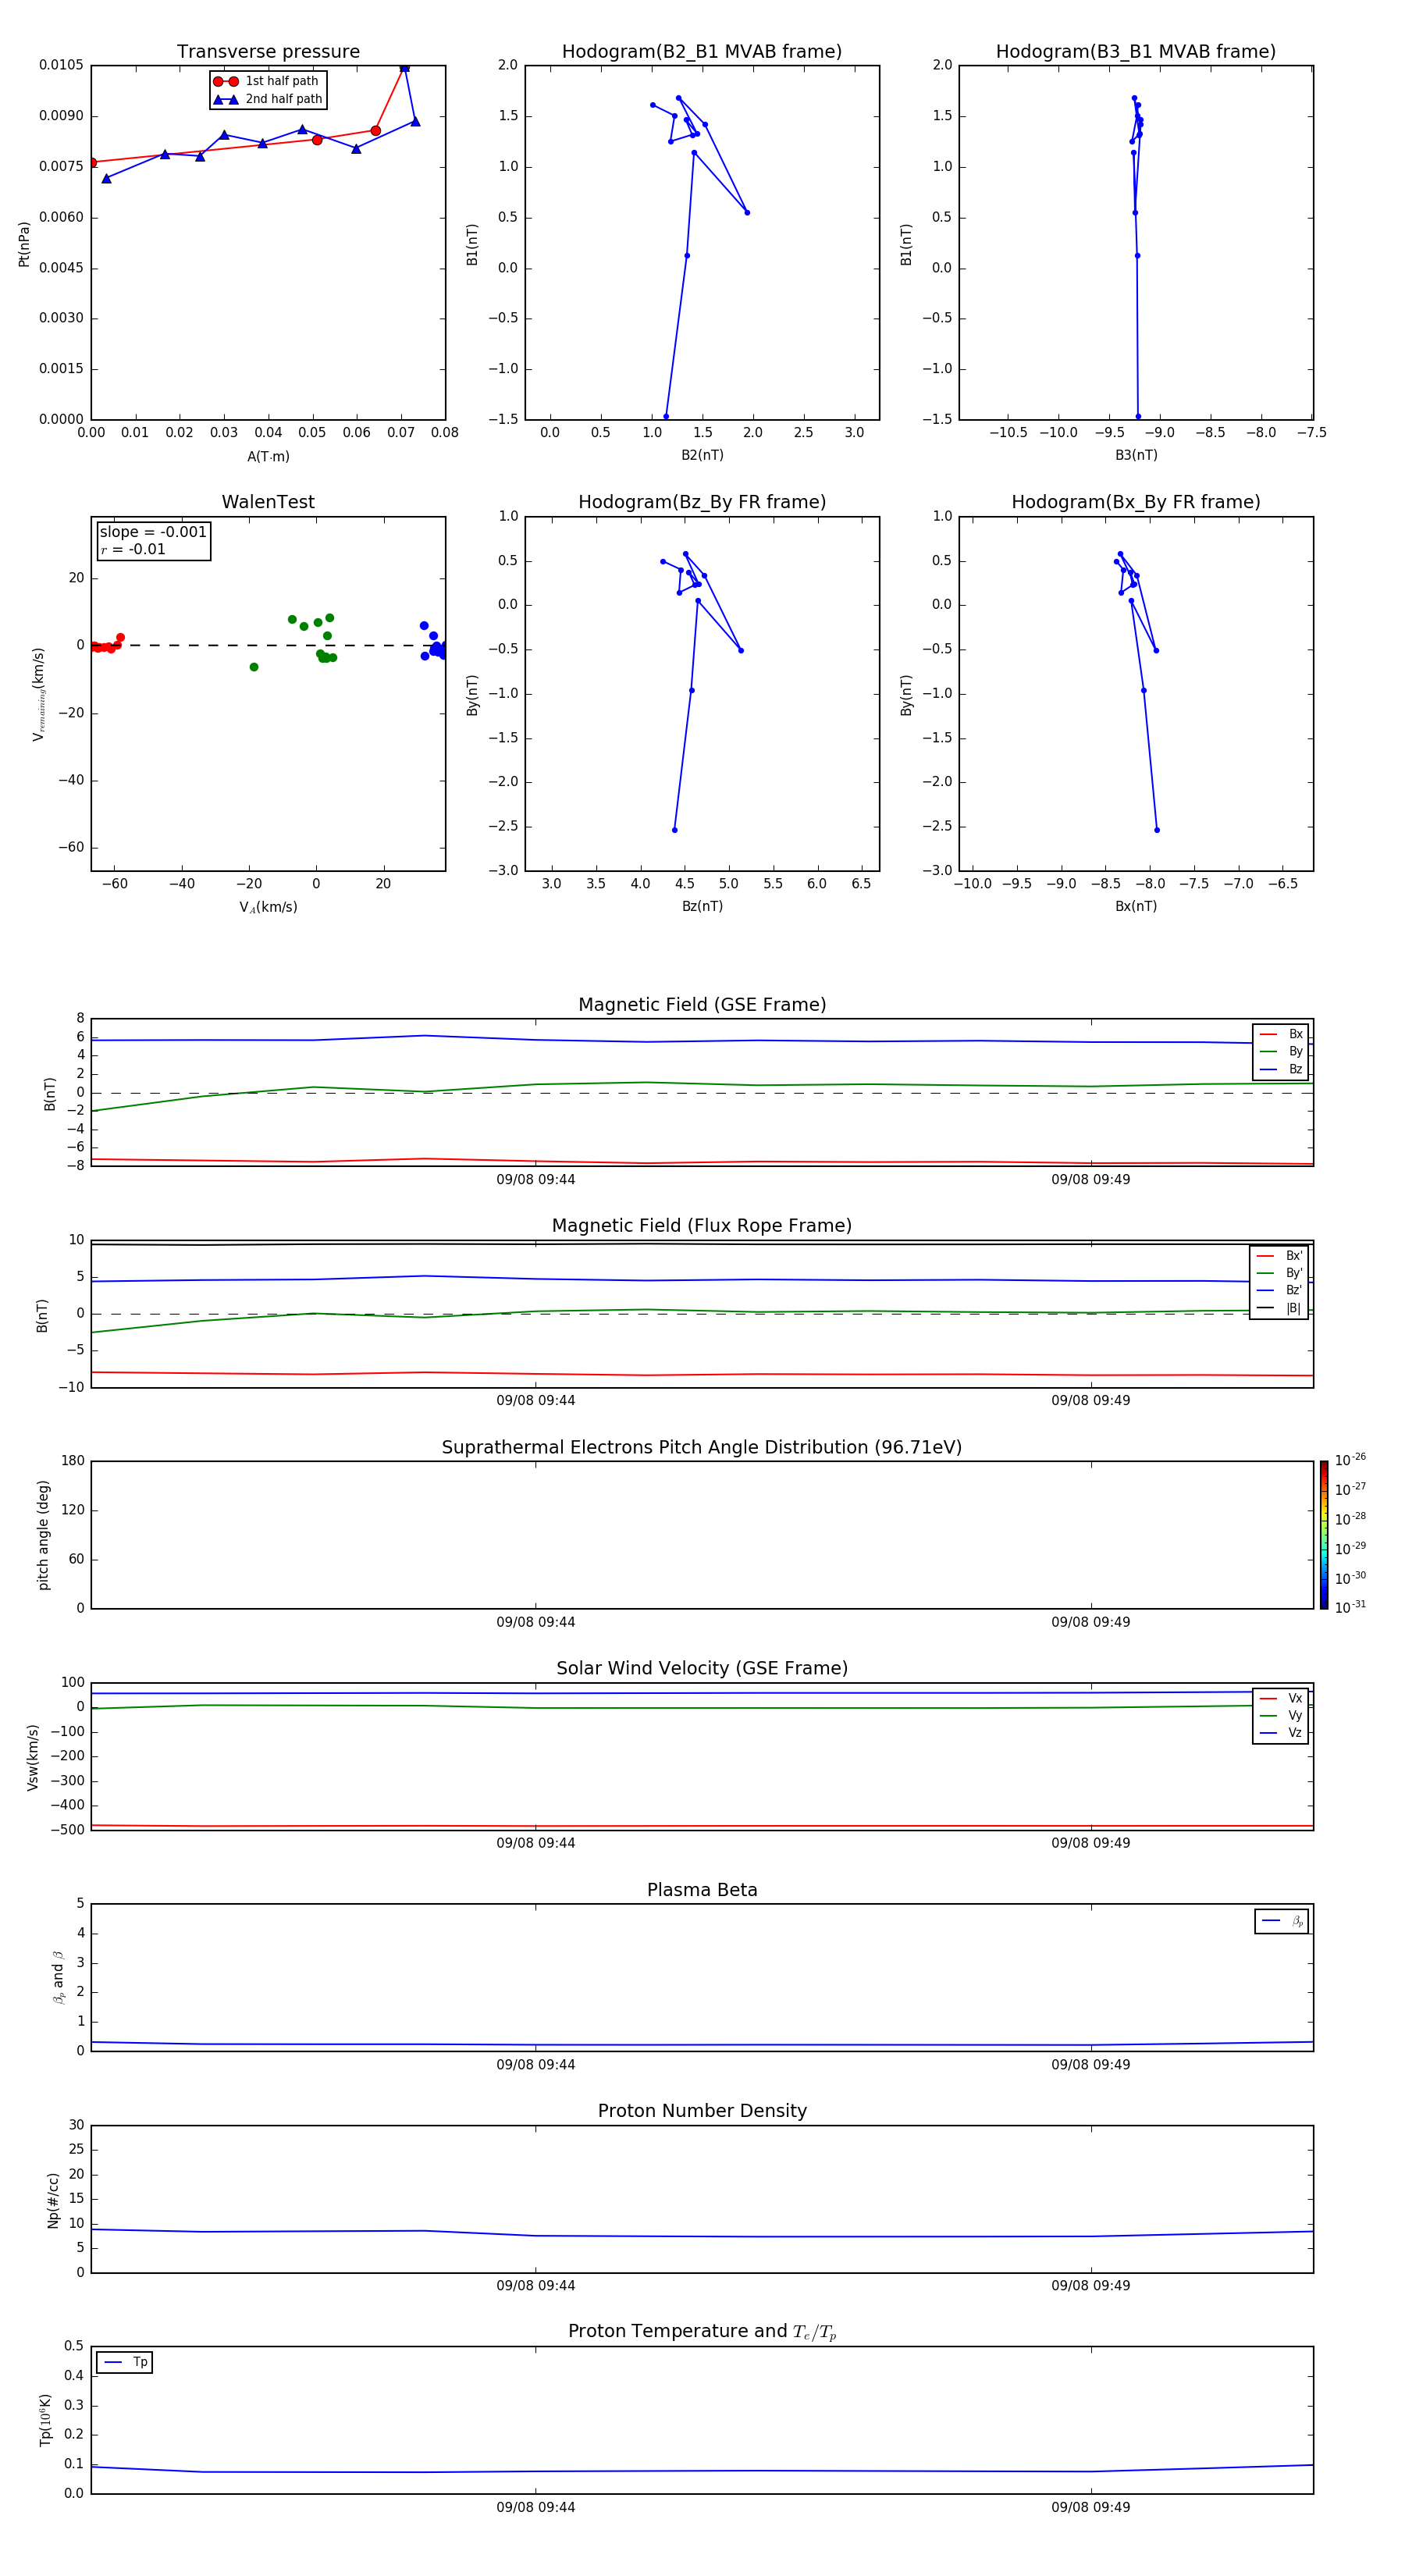Click the 10^-31 colorbar tick label
Viewport: 1405px width, 2576px height.
(1350, 1607)
